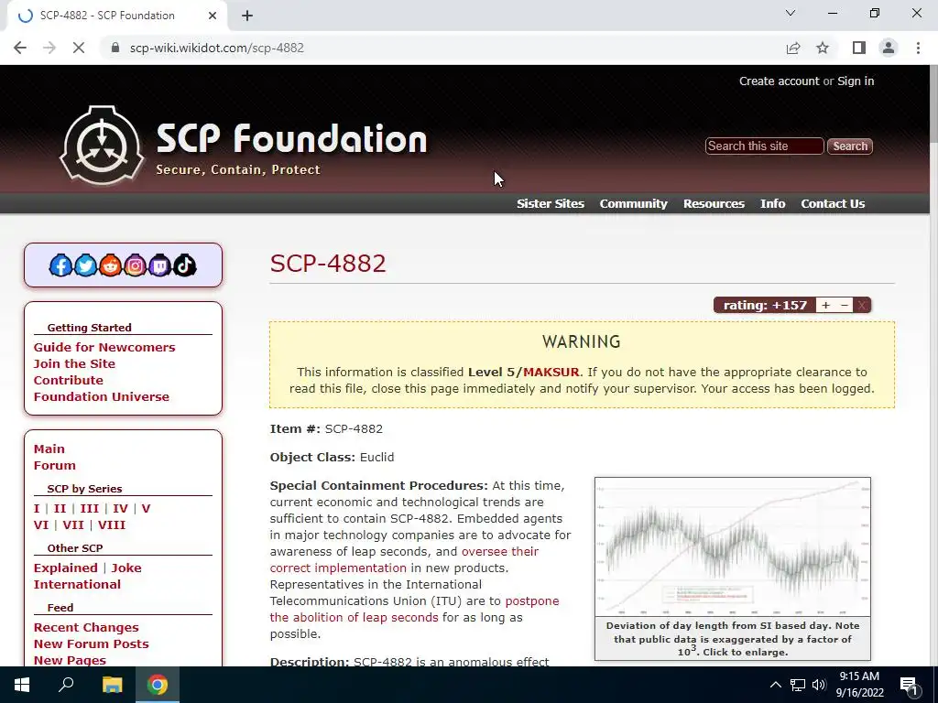Open Foundation Universe link
This screenshot has width=938, height=703.
[x=101, y=397]
